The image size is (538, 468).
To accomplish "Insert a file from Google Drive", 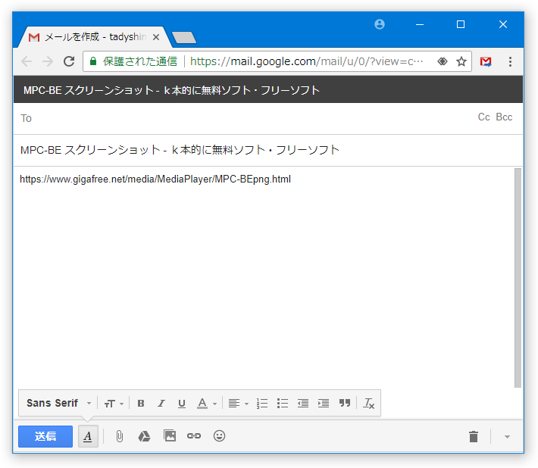I will [x=144, y=436].
